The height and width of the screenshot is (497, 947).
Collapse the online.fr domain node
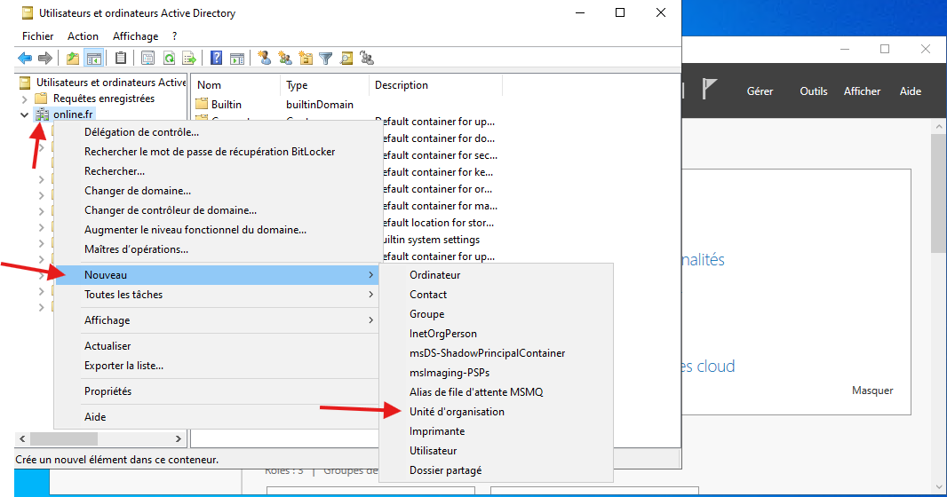pyautogui.click(x=24, y=114)
